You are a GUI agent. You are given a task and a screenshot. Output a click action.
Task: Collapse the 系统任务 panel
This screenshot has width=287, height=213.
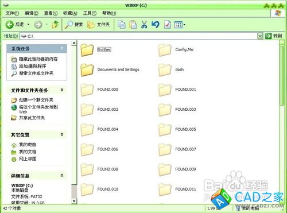(x=62, y=48)
